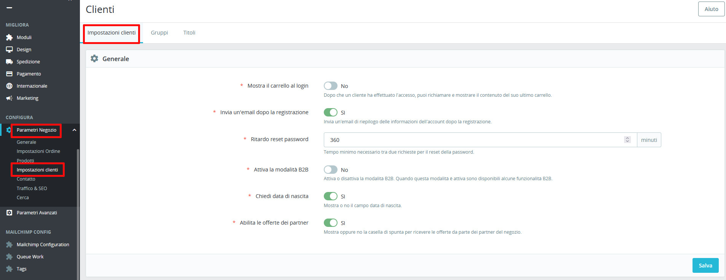The image size is (726, 280).
Task: Click the Parametri Negozio gear icon
Action: (9, 130)
